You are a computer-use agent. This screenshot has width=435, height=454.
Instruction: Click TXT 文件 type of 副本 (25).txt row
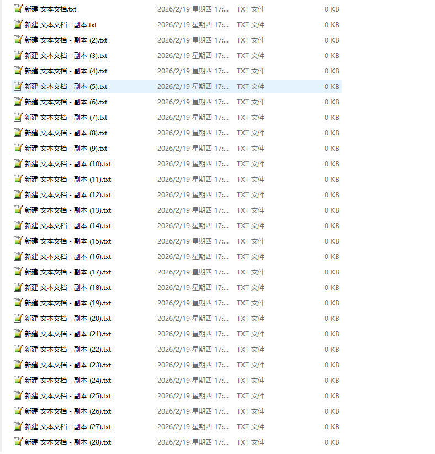tap(251, 396)
